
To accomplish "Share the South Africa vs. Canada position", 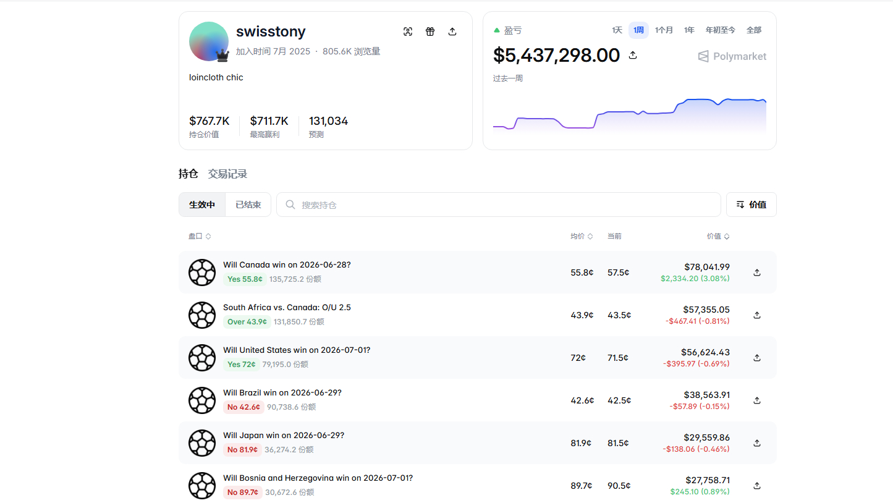I will pos(757,315).
